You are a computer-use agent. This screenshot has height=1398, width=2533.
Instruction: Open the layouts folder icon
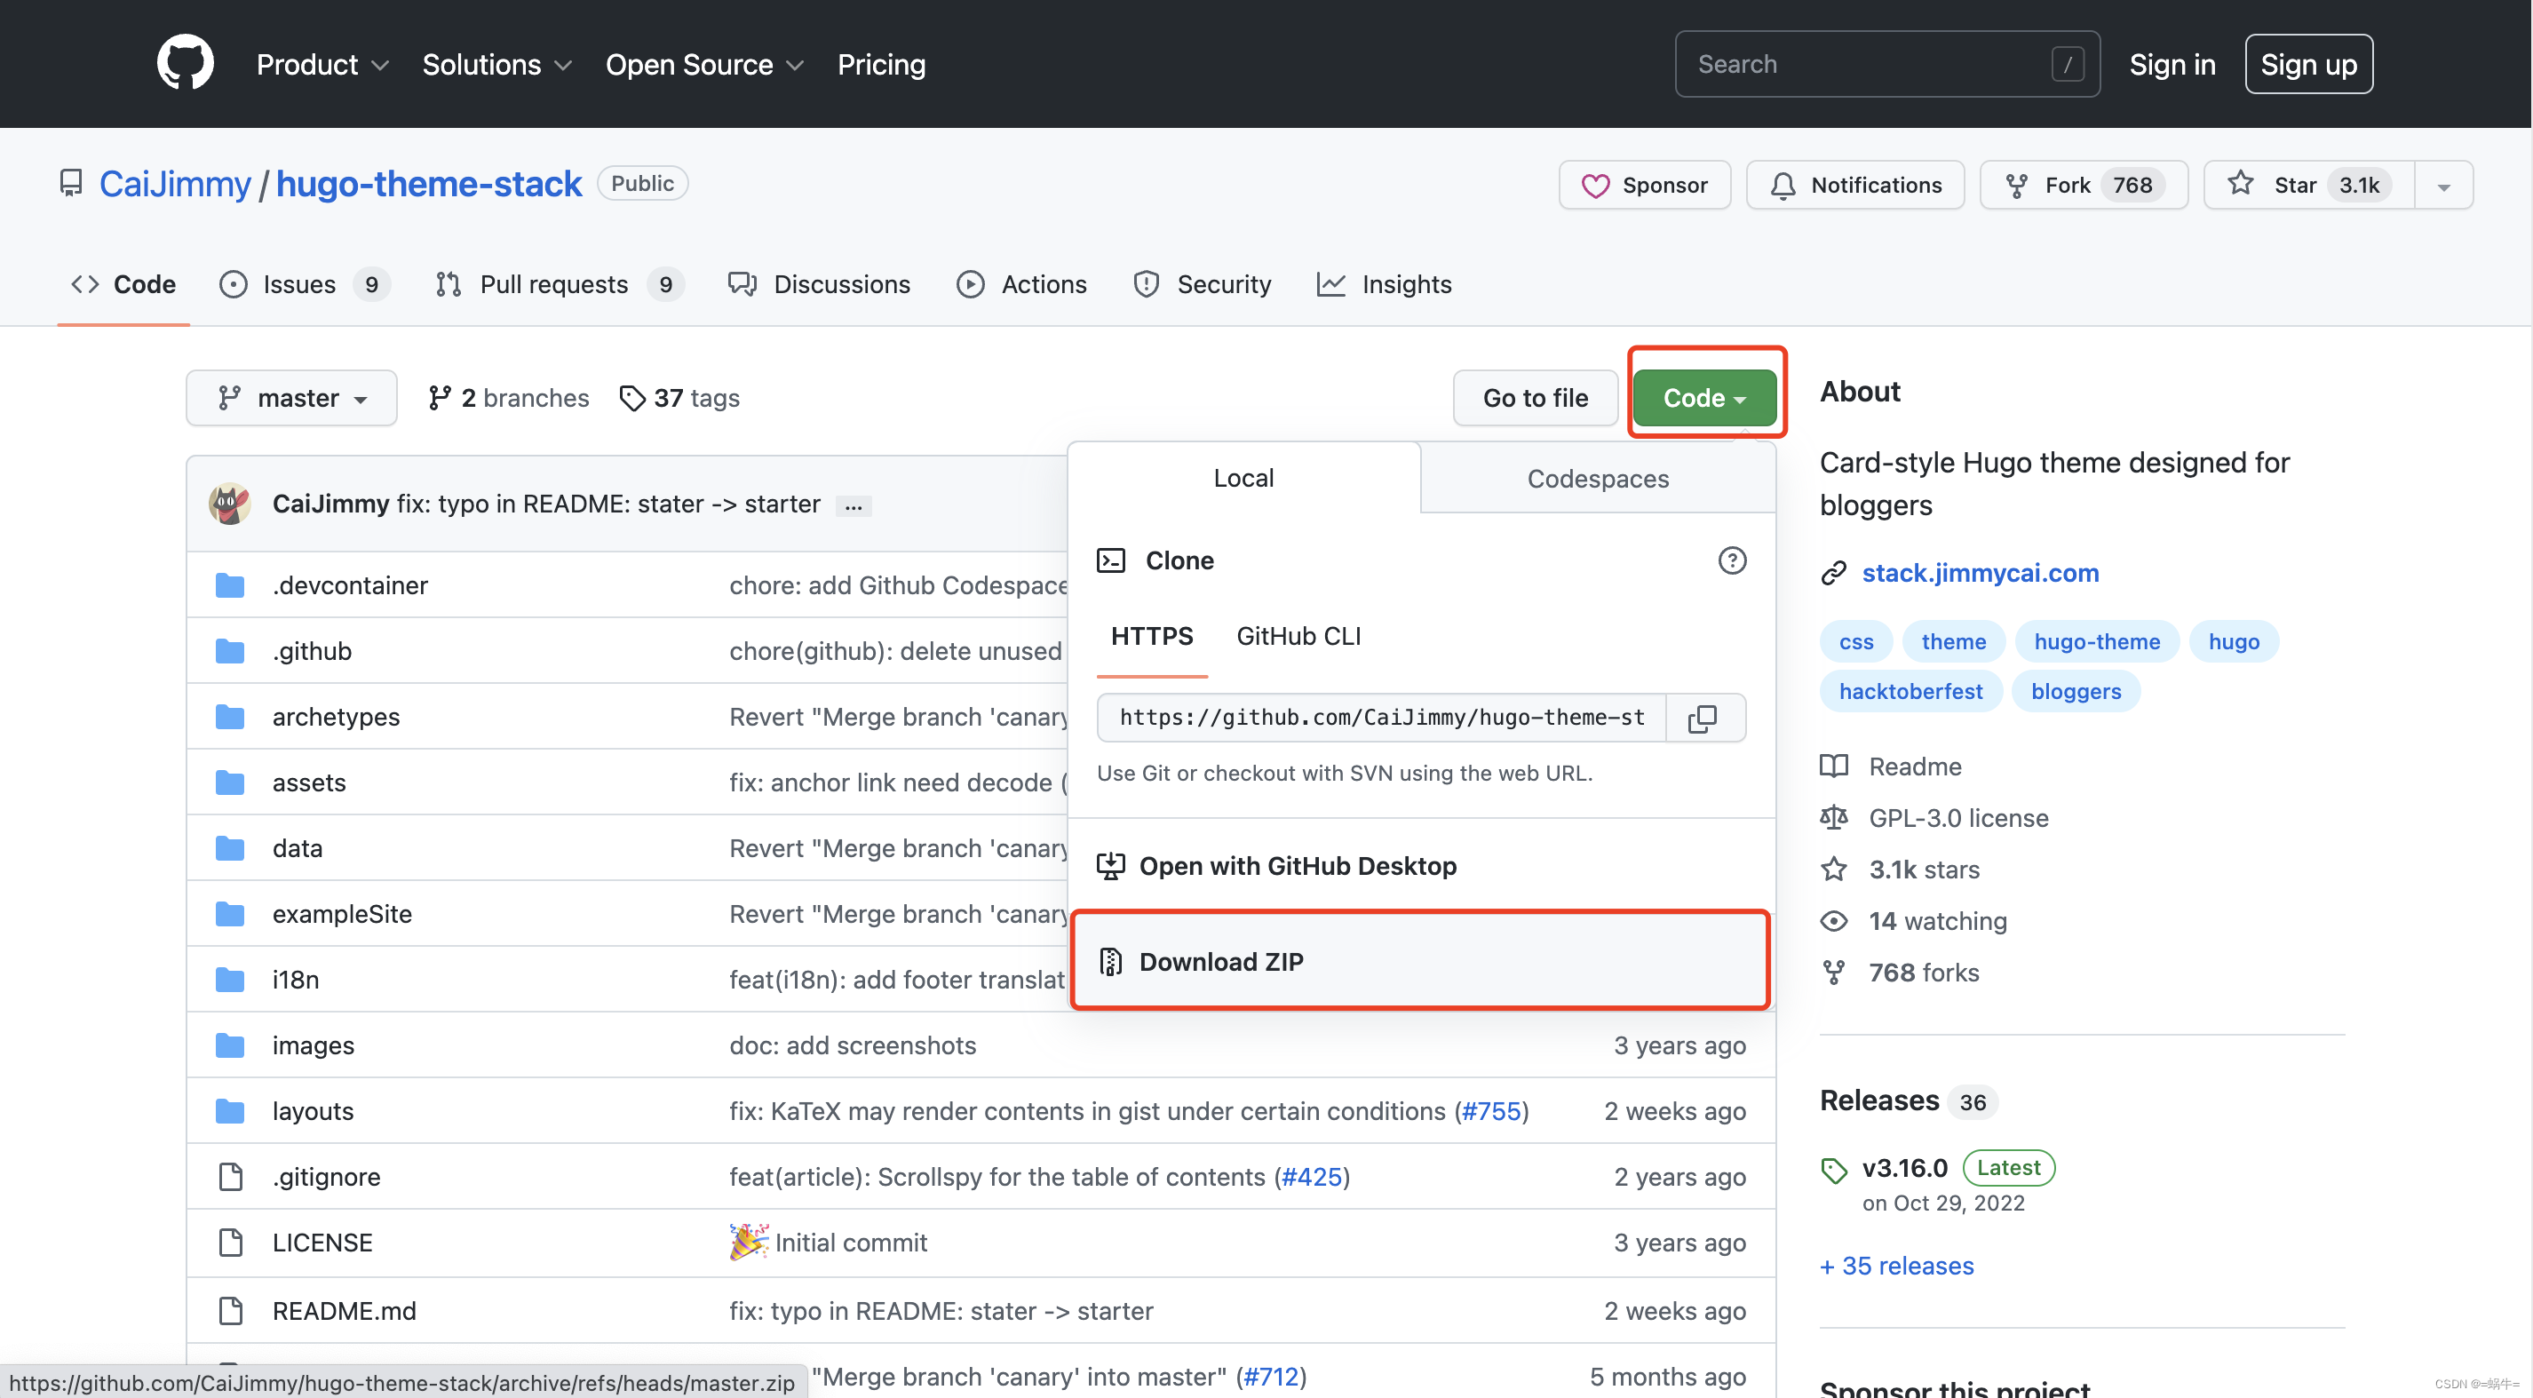pos(230,1112)
